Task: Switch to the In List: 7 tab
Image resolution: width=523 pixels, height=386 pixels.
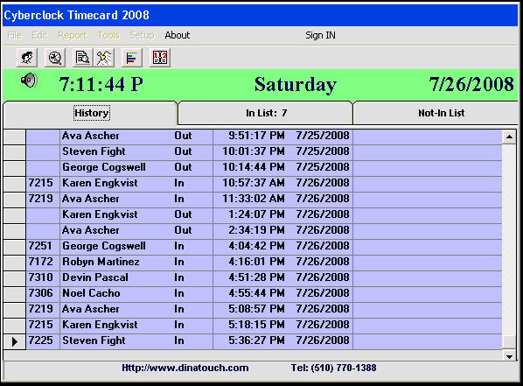Action: pyautogui.click(x=266, y=113)
